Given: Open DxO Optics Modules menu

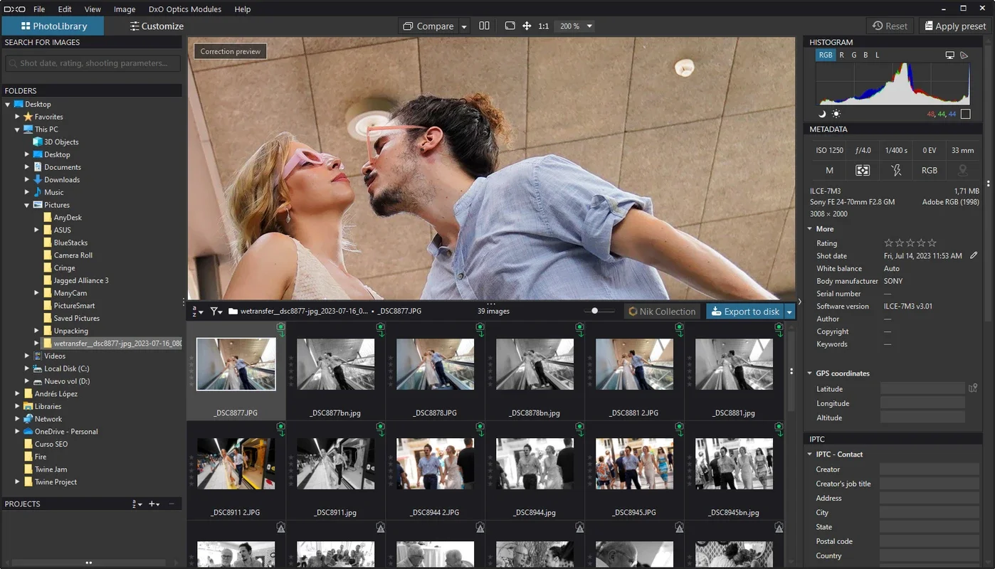Looking at the screenshot, I should (x=185, y=9).
